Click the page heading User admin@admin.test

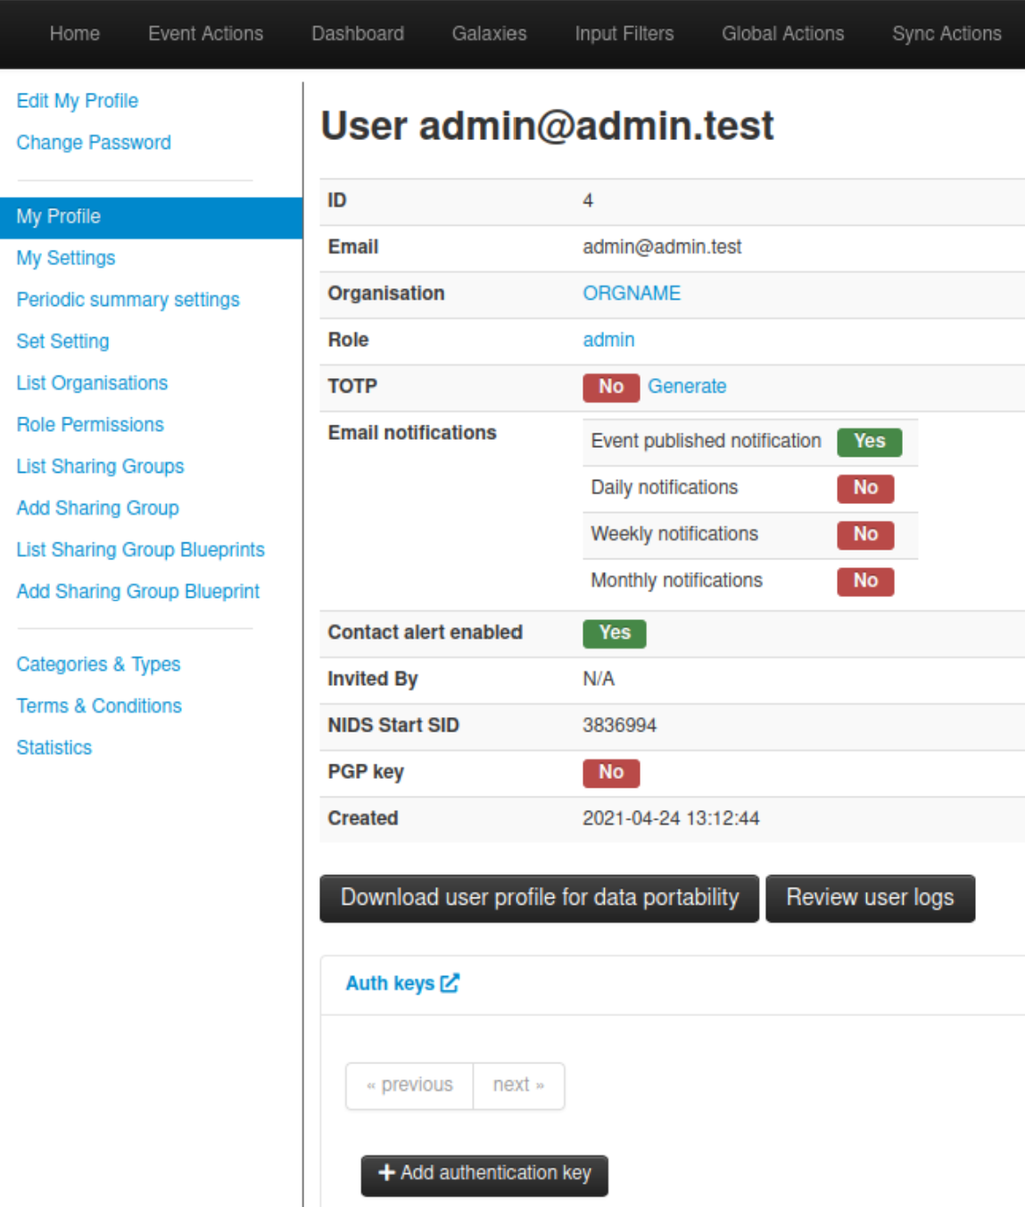[547, 126]
